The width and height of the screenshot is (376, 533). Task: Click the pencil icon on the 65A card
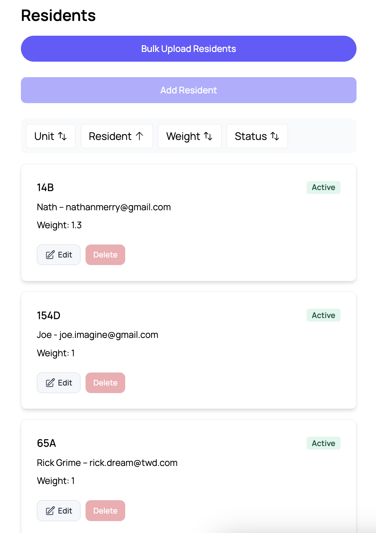pos(50,511)
